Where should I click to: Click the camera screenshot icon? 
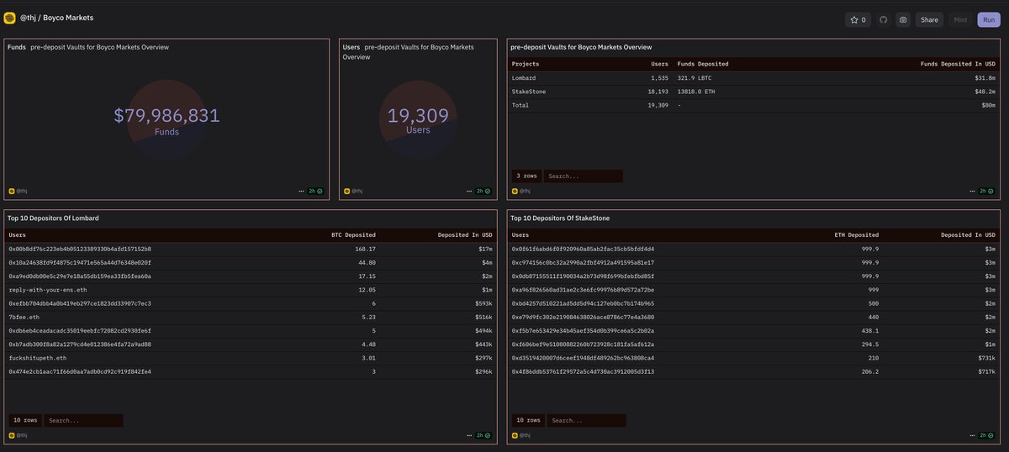pos(903,19)
